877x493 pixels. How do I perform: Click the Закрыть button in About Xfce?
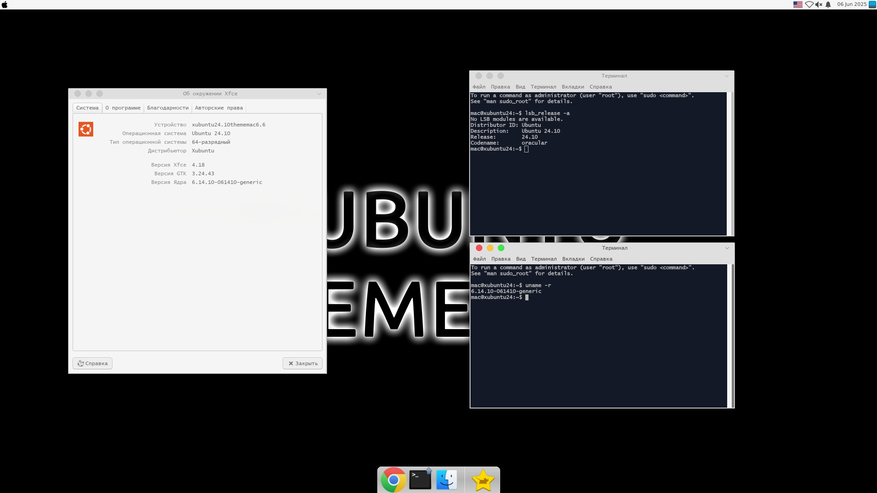[302, 363]
